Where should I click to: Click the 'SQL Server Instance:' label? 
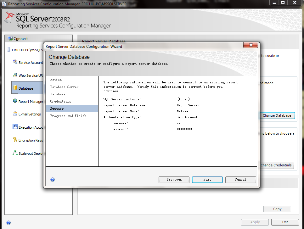(x=122, y=99)
